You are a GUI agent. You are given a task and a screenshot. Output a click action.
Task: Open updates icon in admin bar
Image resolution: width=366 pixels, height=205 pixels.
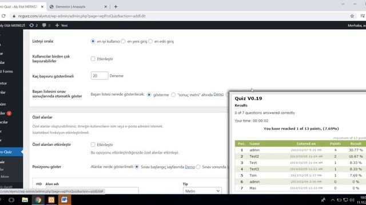[33, 25]
